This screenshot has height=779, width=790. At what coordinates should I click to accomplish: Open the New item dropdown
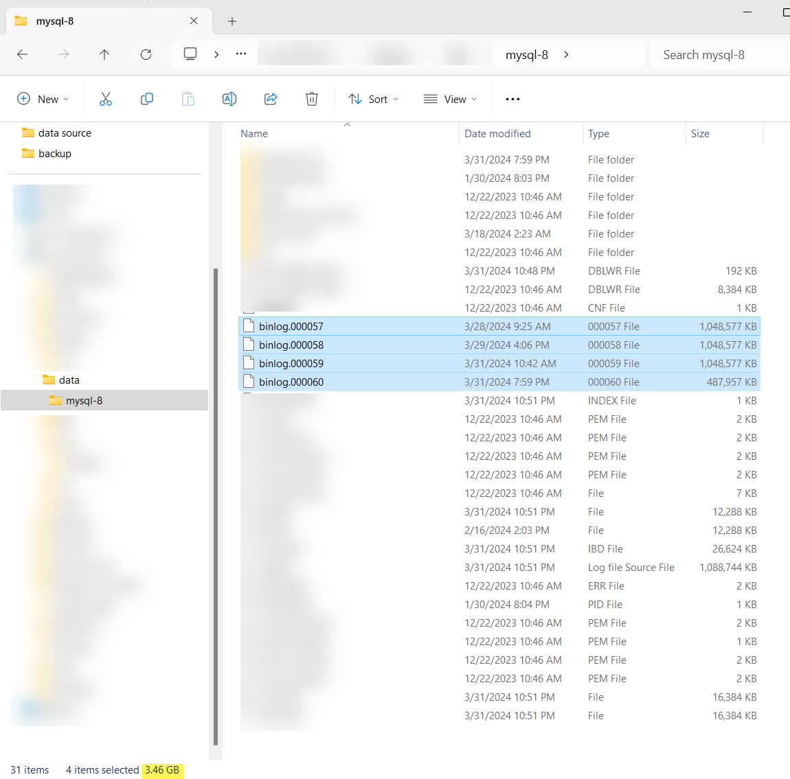(43, 99)
